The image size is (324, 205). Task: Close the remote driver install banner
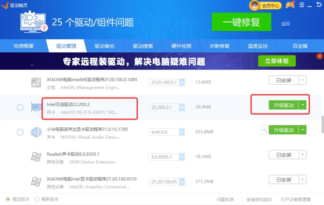(x=320, y=56)
